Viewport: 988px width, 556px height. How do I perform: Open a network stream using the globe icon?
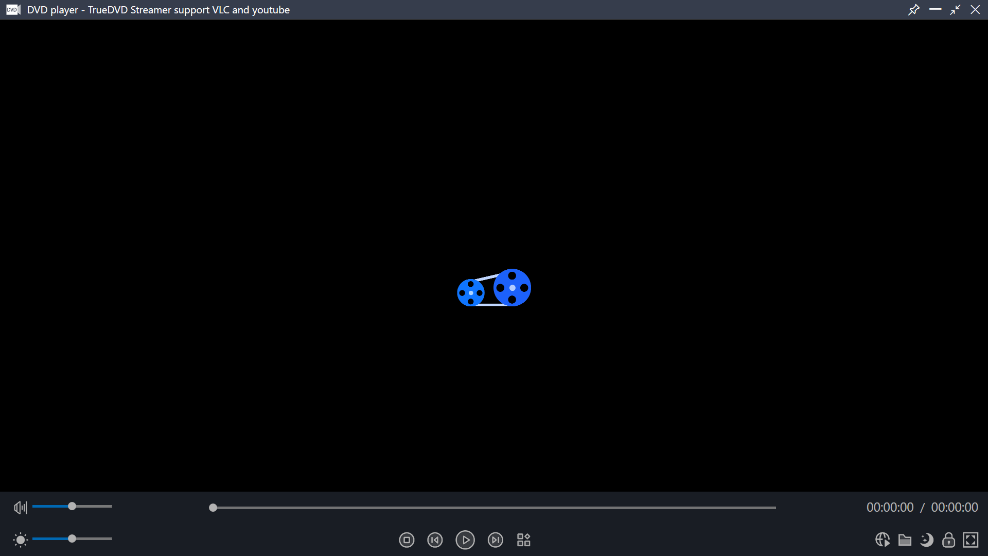[883, 540]
